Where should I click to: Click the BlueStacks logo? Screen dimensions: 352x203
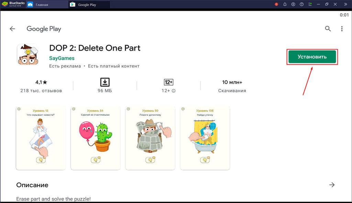tap(5, 4)
